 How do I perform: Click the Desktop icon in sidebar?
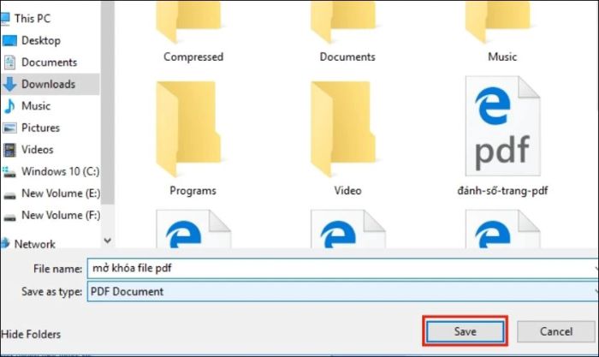[x=9, y=40]
